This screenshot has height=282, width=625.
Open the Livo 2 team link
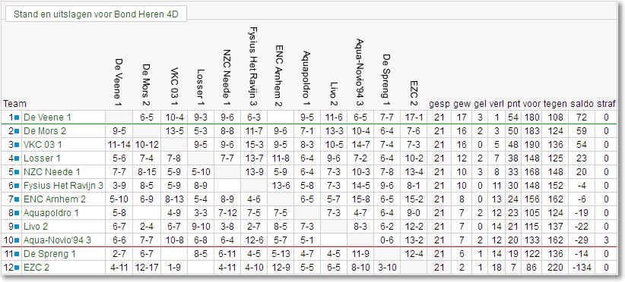coord(36,227)
